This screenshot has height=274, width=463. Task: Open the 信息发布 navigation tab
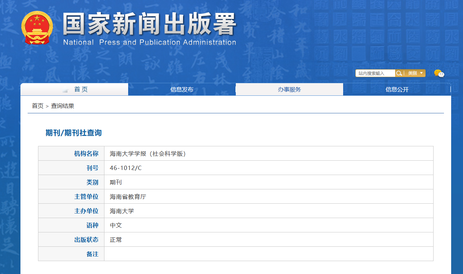pos(182,90)
